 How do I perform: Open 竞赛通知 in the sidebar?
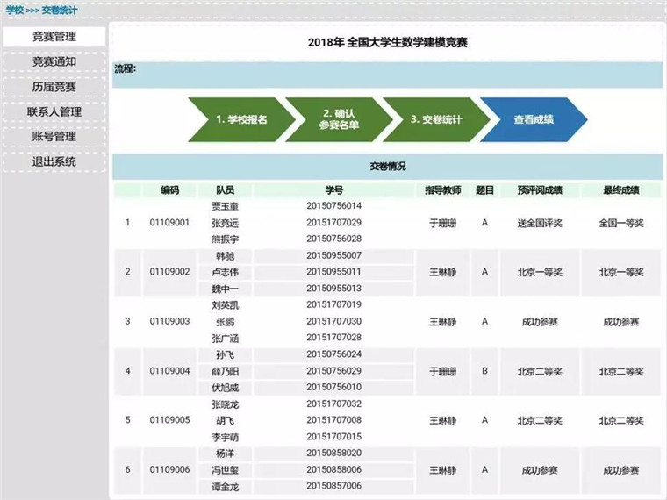(54, 62)
